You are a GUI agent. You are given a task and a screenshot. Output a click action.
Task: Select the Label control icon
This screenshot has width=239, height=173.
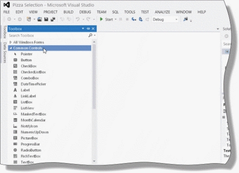[15, 90]
